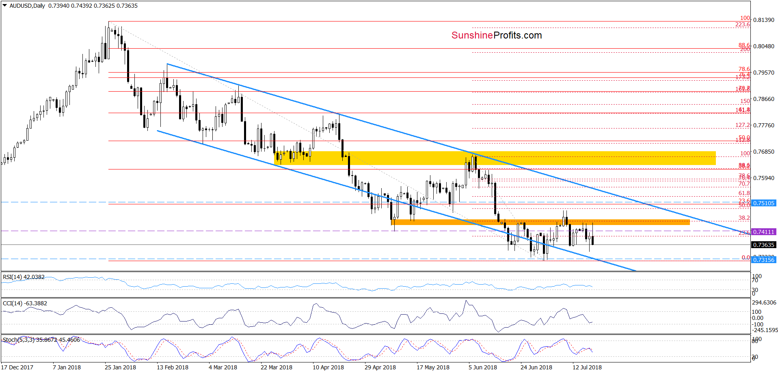778x373 pixels.
Task: Click the 13 Feb 2018 date label
Action: [x=173, y=367]
